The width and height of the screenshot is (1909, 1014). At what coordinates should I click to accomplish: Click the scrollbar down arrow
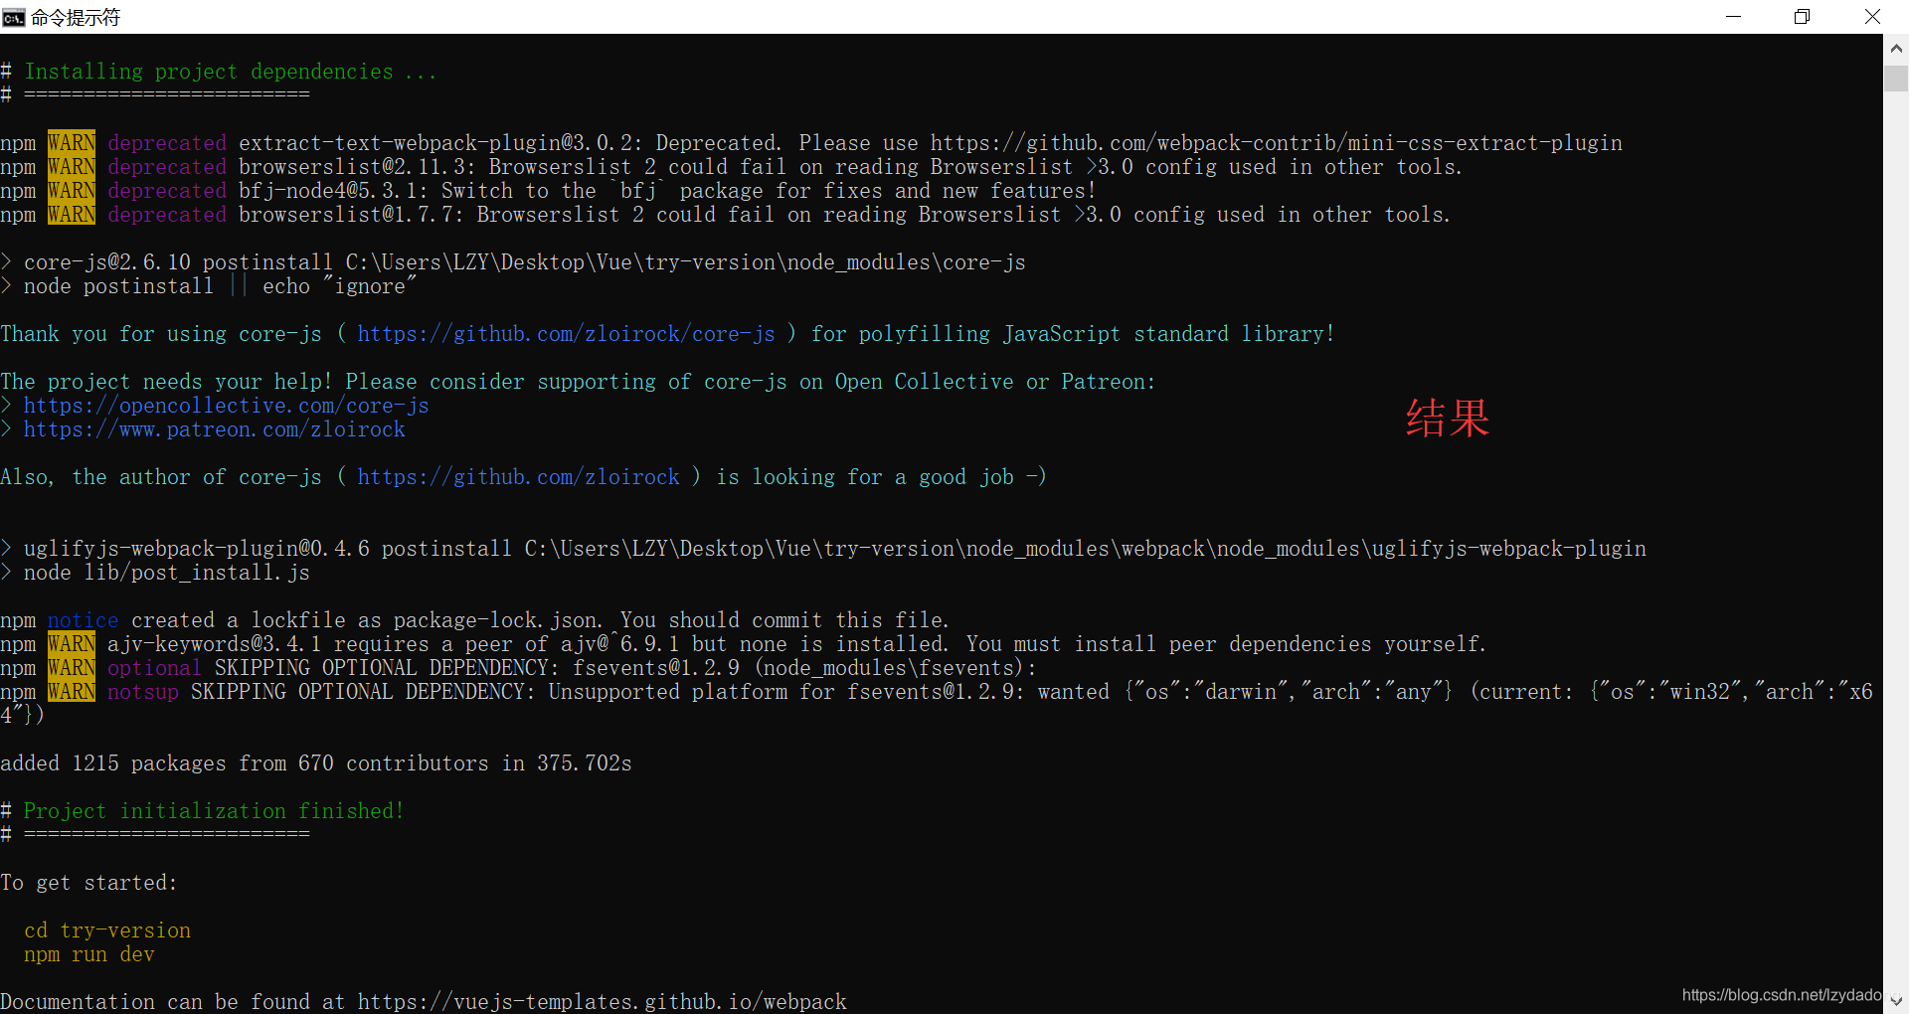[1896, 1001]
